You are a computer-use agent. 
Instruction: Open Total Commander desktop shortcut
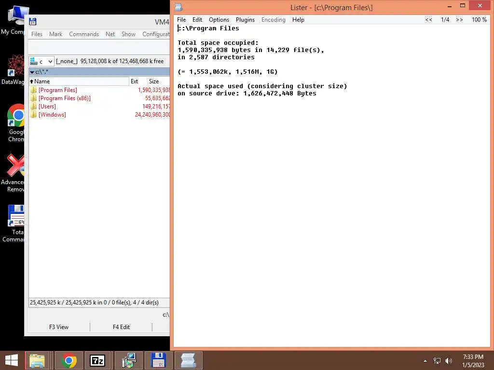[x=15, y=224]
